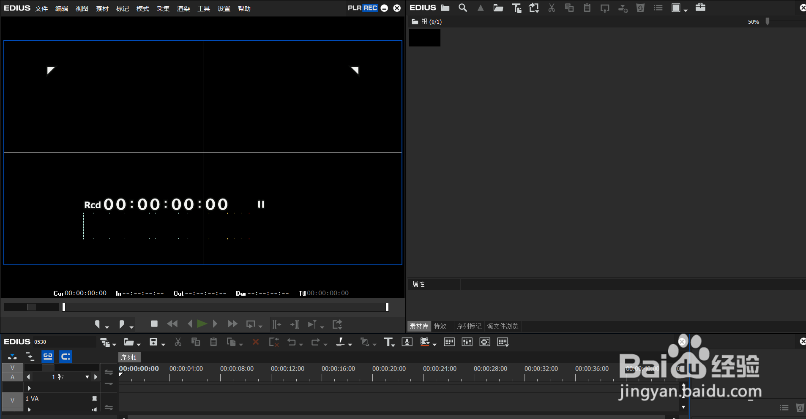Switch to the 源文件浏览 tab
The image size is (806, 419).
point(503,326)
